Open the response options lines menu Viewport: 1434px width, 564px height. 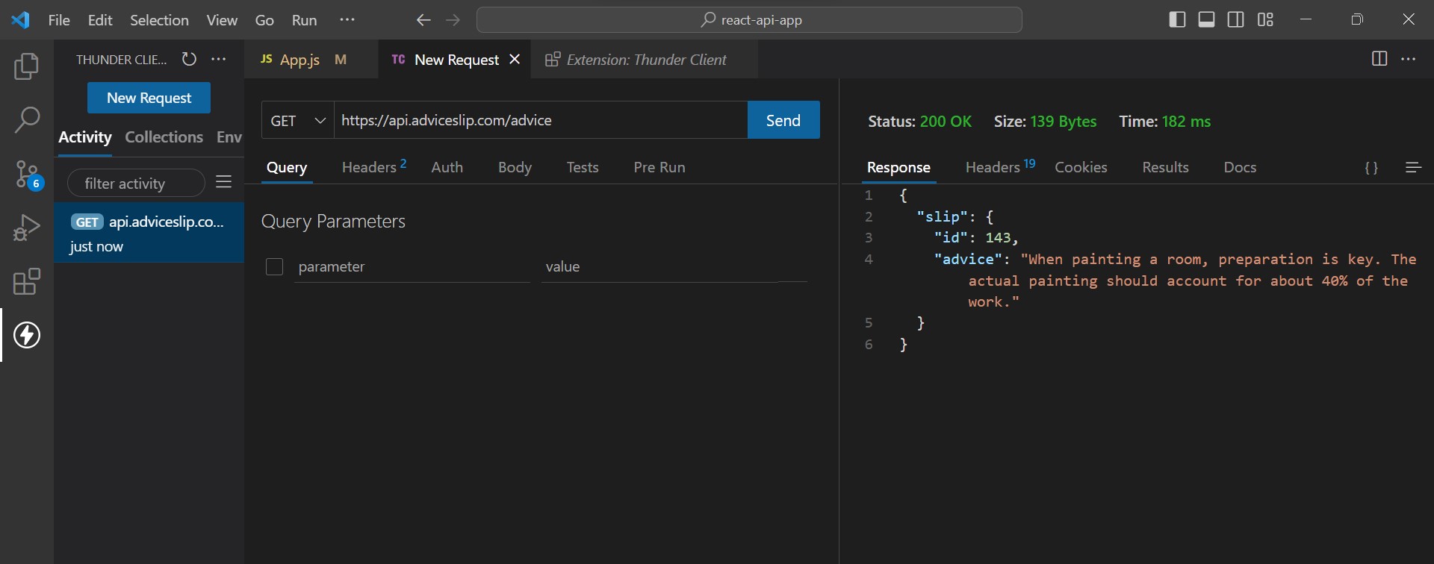1413,168
